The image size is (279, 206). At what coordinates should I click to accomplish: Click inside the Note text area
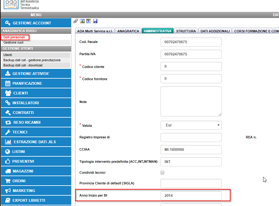191,101
